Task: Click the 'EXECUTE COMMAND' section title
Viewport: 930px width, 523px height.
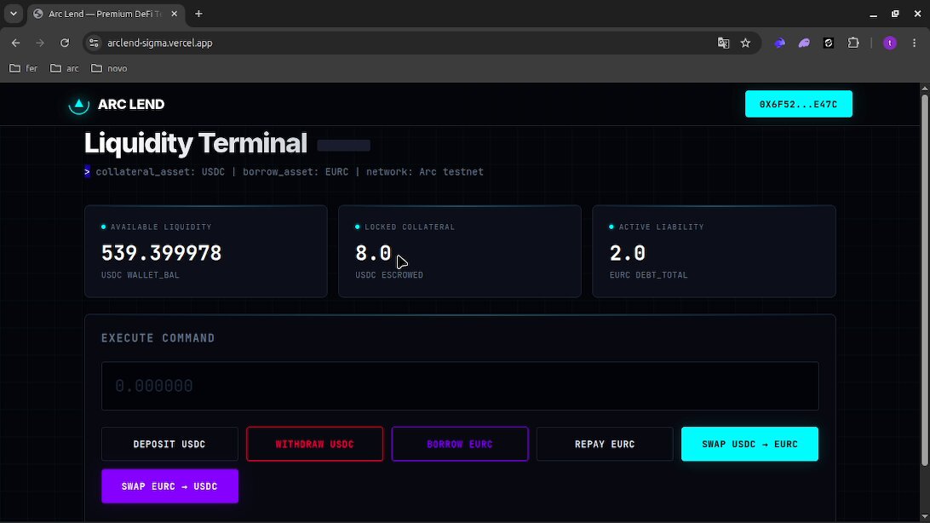Action: pyautogui.click(x=158, y=338)
